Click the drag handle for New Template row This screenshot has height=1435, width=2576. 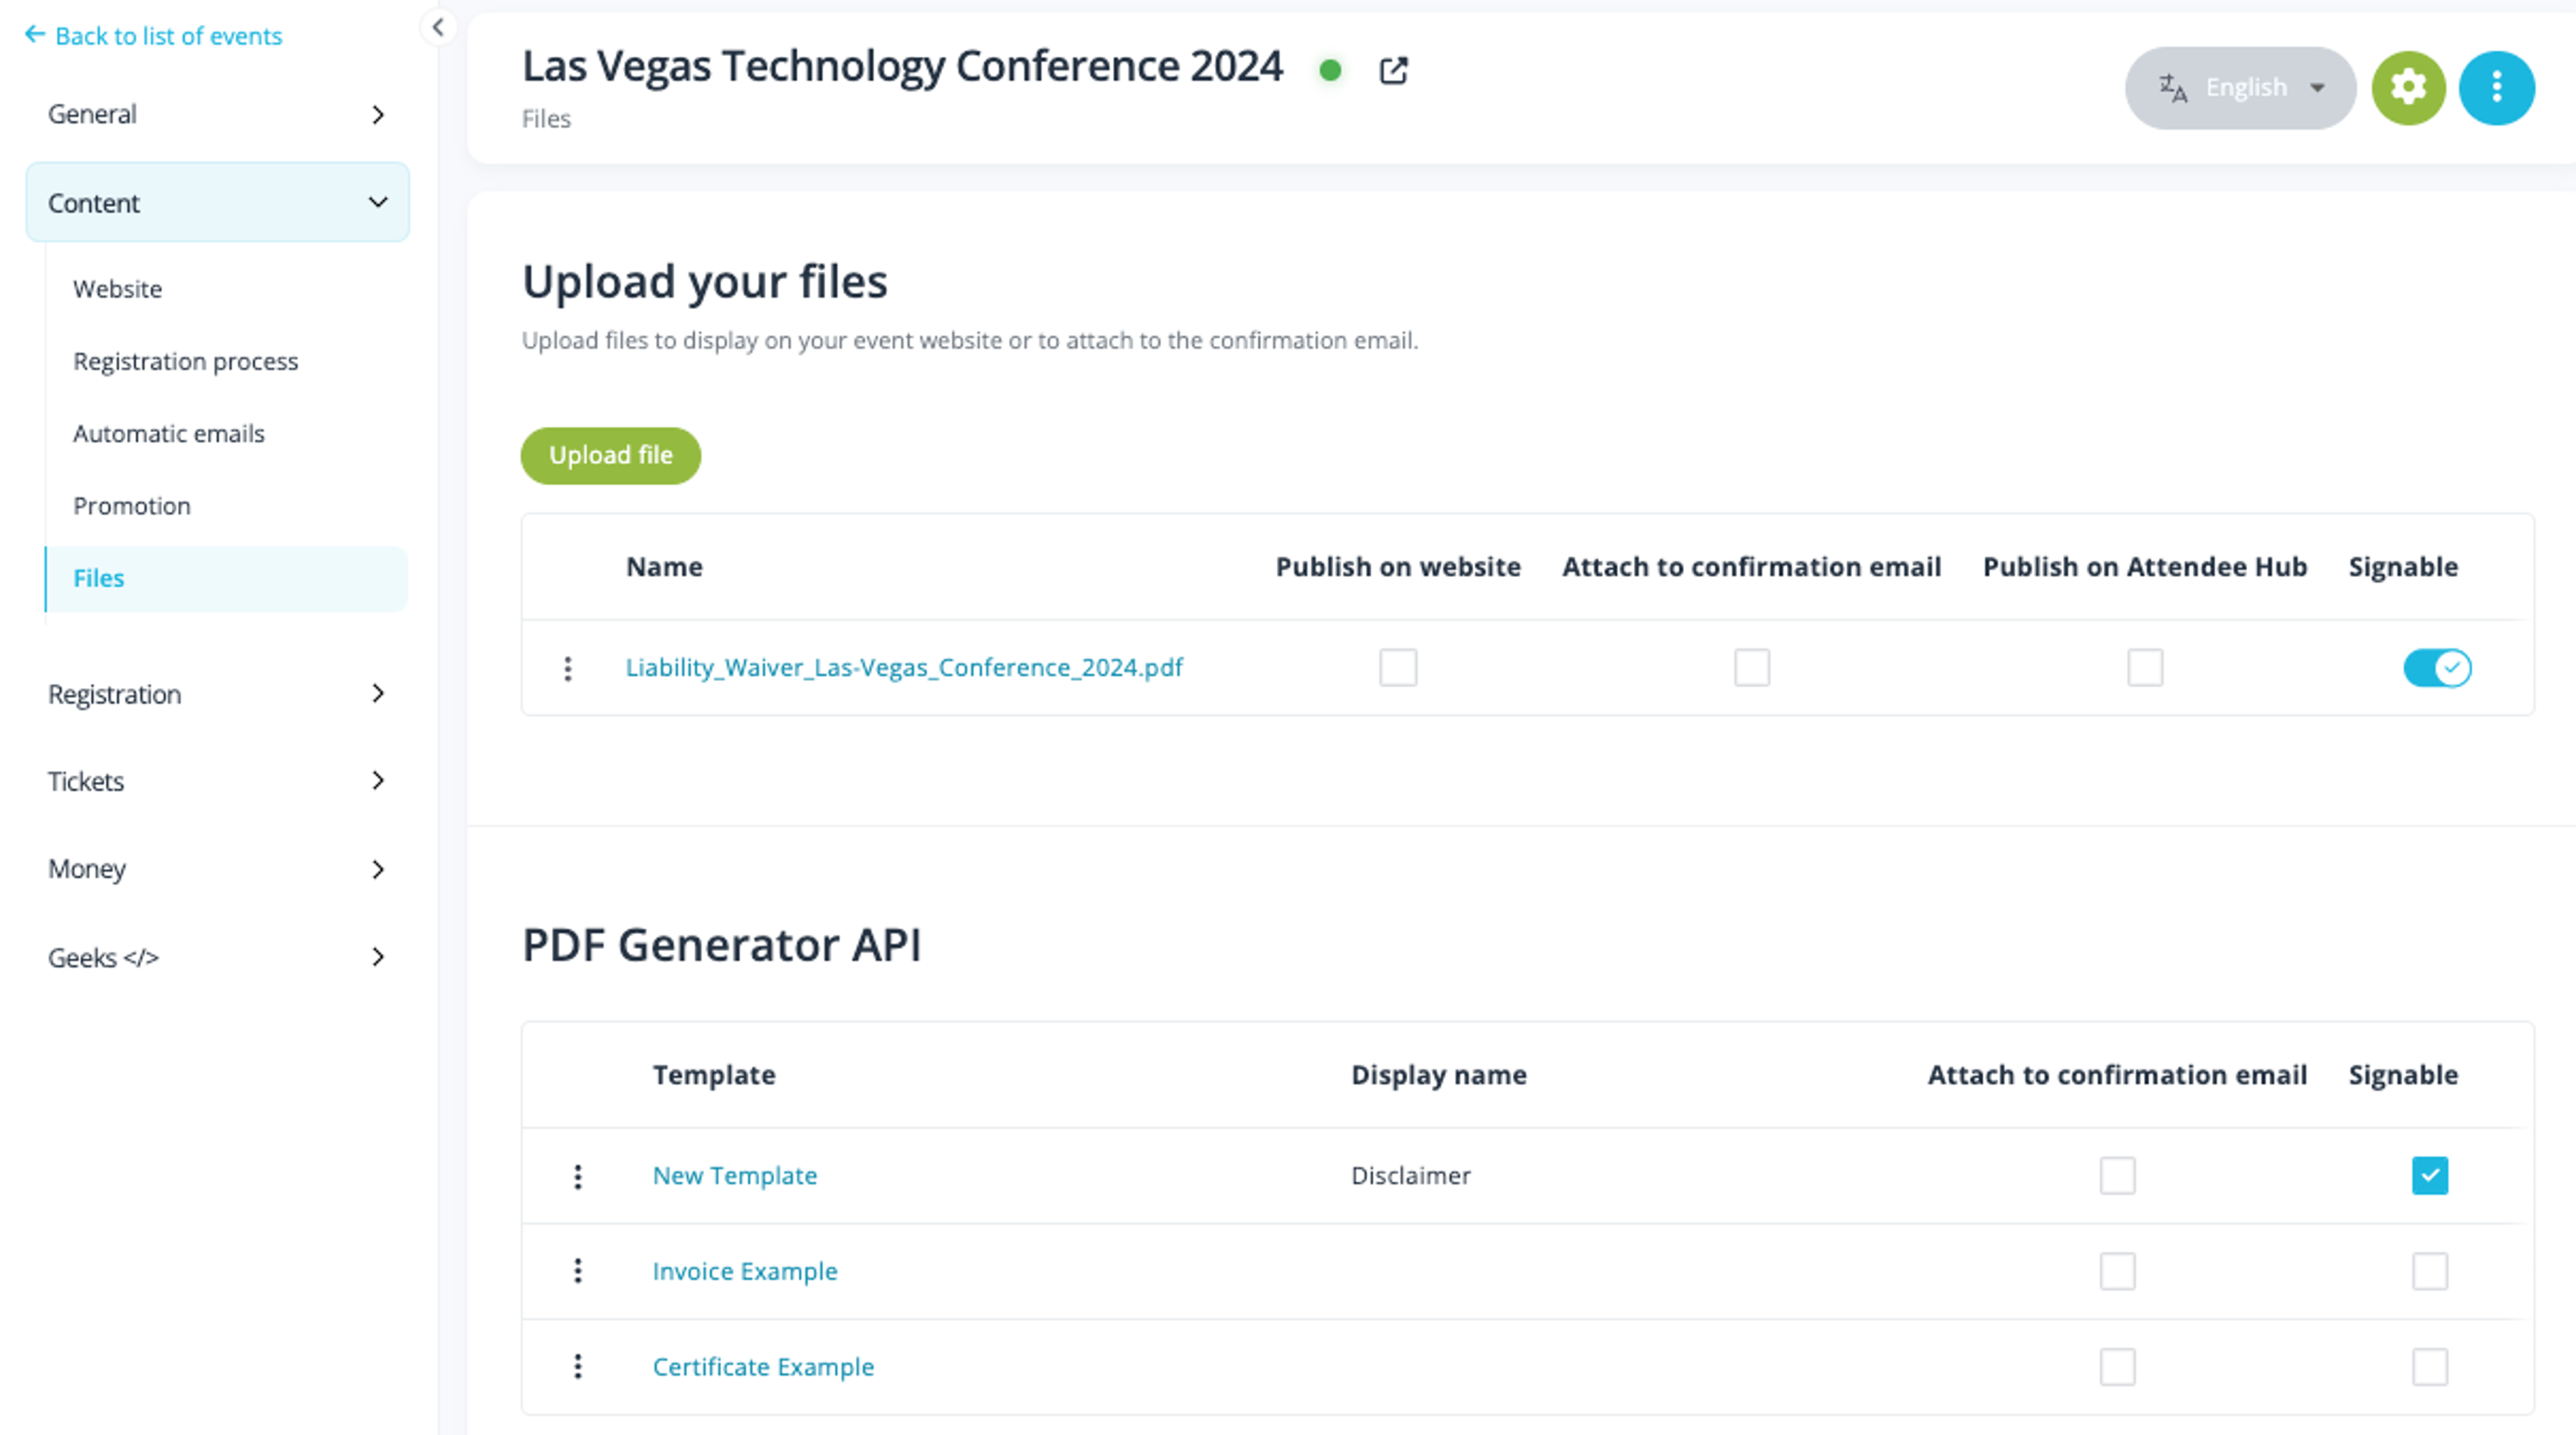[x=578, y=1173]
